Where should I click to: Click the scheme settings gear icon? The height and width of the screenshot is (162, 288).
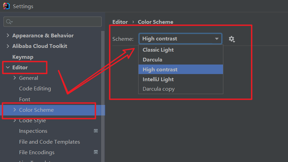tap(232, 39)
